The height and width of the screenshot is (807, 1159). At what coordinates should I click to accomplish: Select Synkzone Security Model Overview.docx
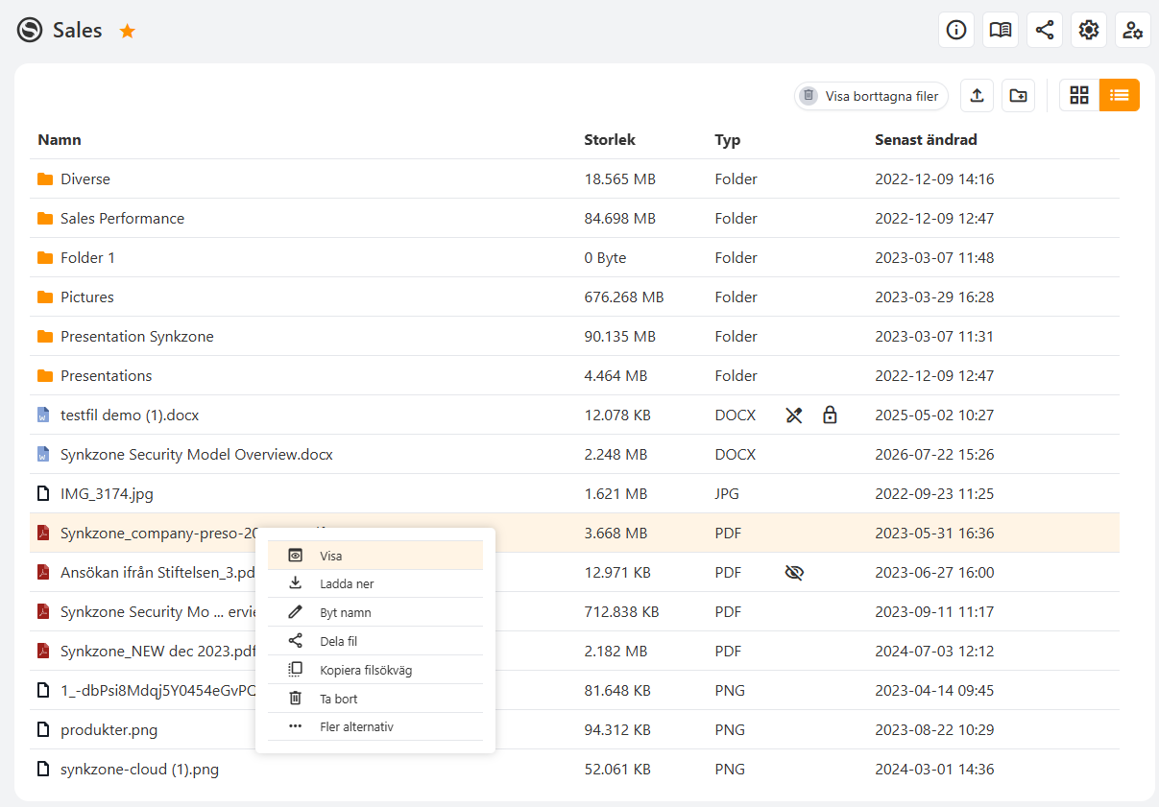pyautogui.click(x=197, y=455)
